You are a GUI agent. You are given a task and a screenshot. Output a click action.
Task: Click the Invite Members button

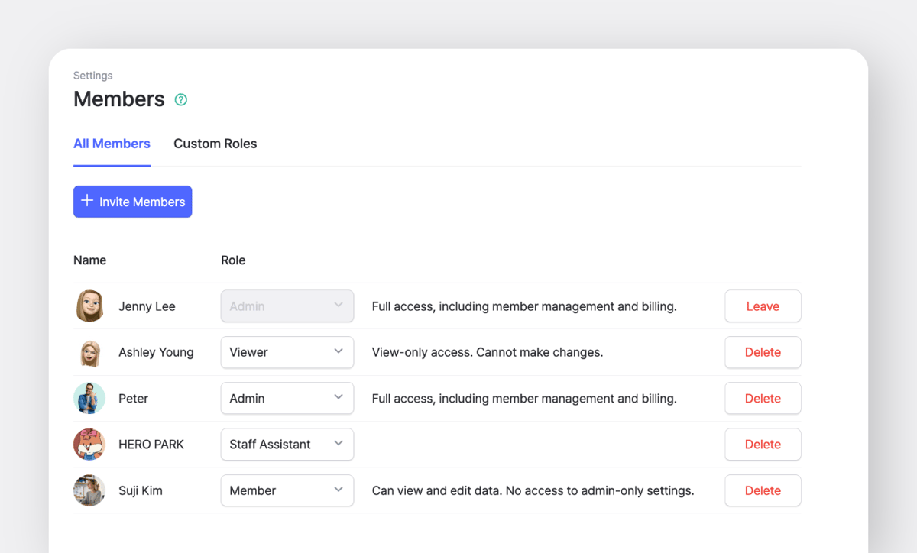[x=132, y=201]
